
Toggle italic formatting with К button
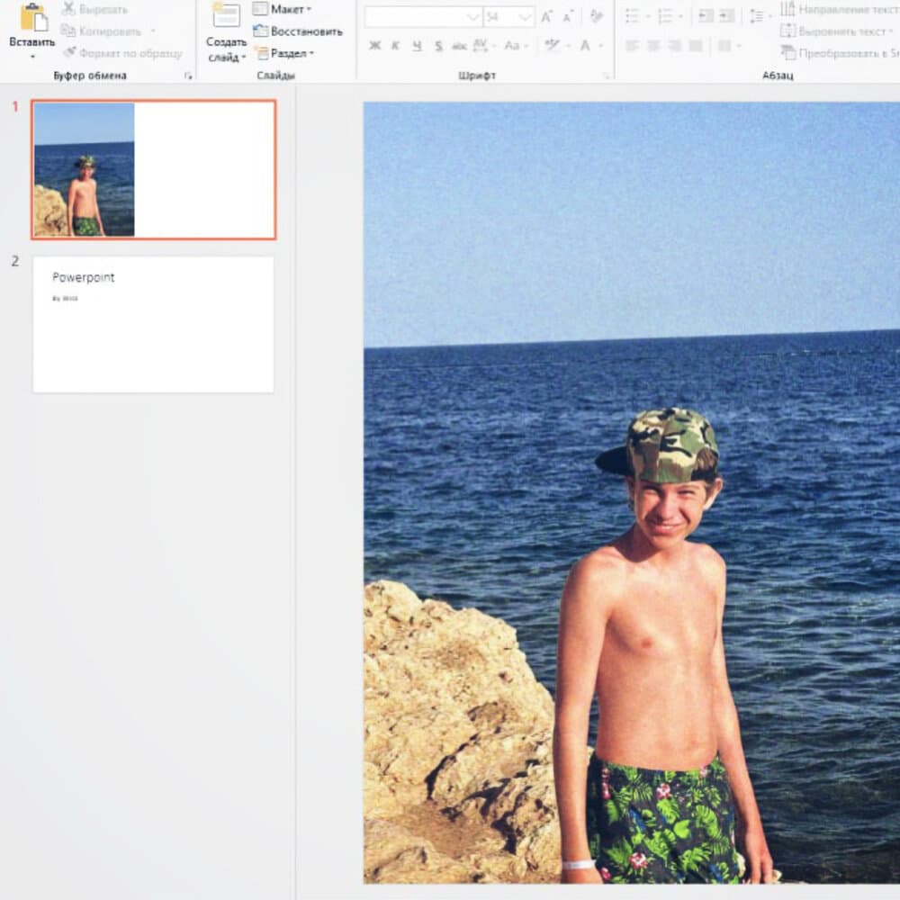(x=395, y=45)
